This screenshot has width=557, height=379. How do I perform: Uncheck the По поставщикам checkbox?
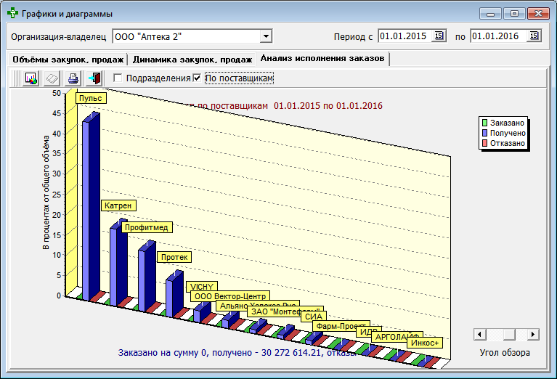click(x=197, y=78)
